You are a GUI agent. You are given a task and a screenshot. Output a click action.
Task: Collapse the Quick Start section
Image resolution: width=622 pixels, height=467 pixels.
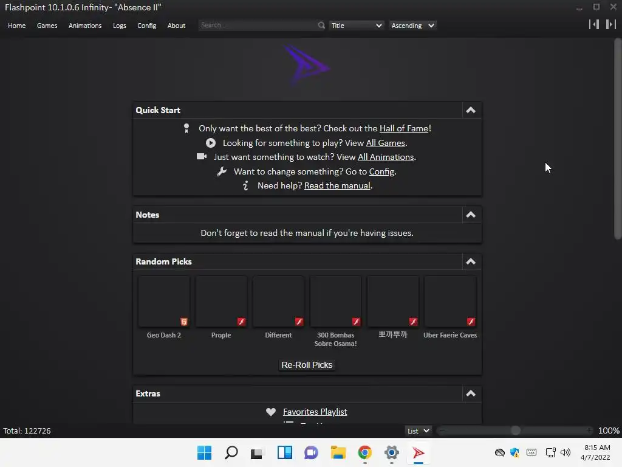[x=471, y=110]
